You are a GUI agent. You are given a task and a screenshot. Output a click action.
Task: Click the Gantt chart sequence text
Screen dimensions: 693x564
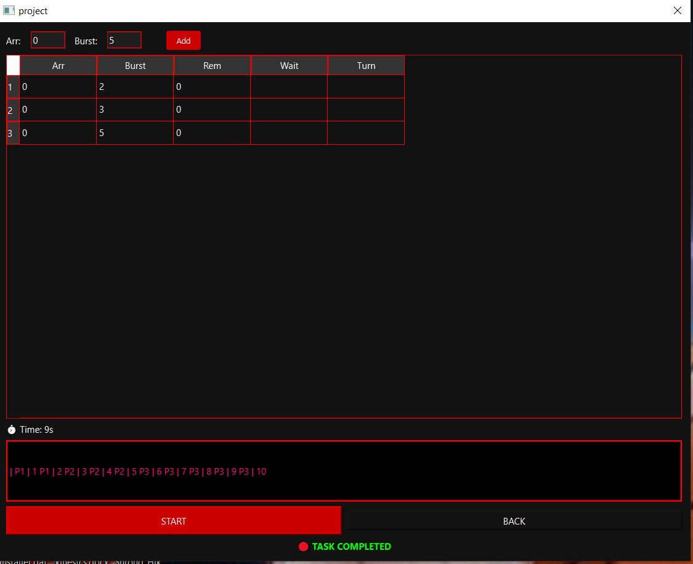138,471
